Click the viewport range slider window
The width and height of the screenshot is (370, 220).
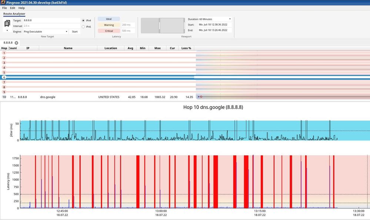click(171, 26)
